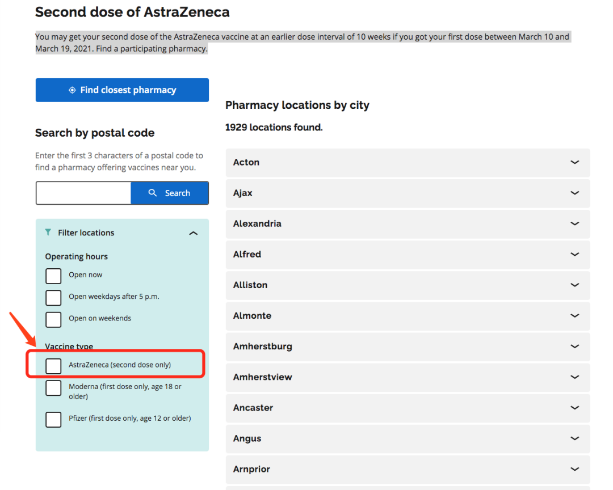Click the Pharmacy locations by city heading

(297, 105)
